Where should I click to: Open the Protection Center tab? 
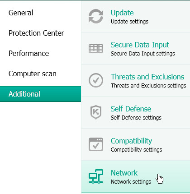(36, 33)
